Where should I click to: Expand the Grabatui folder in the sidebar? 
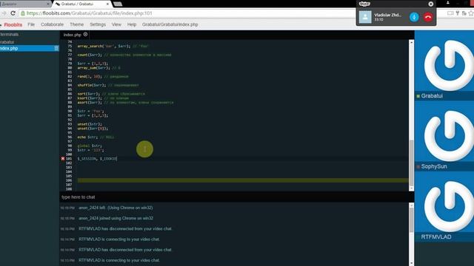[7, 42]
